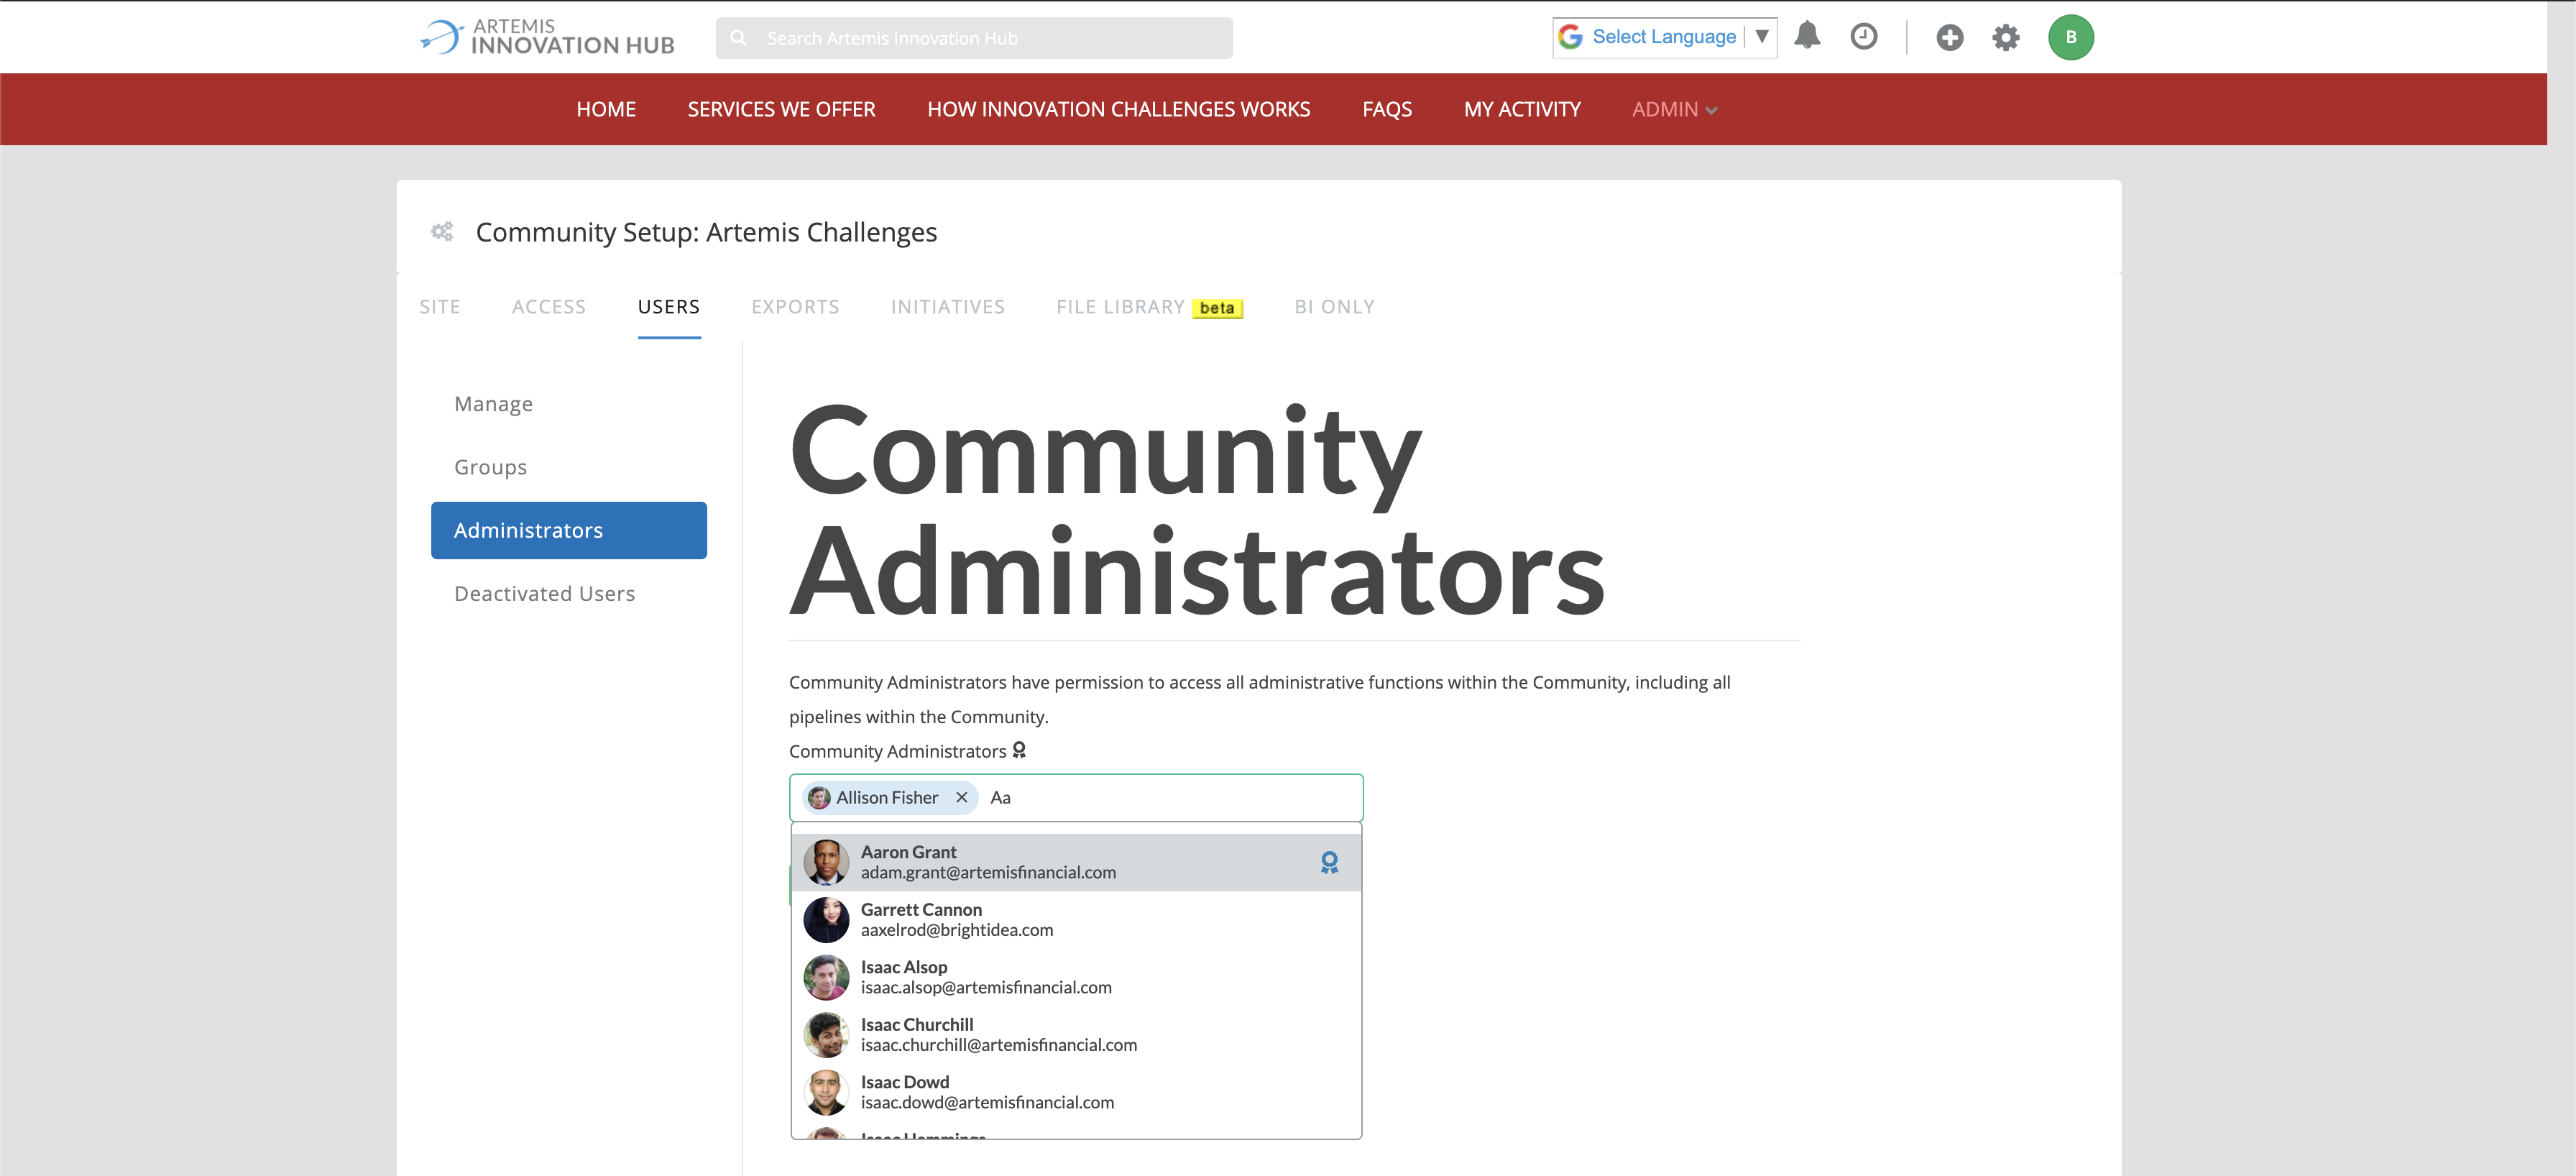Screen dimensions: 2576x1176
Task: Click the Search Artemis Innovation Hub field
Action: [974, 38]
